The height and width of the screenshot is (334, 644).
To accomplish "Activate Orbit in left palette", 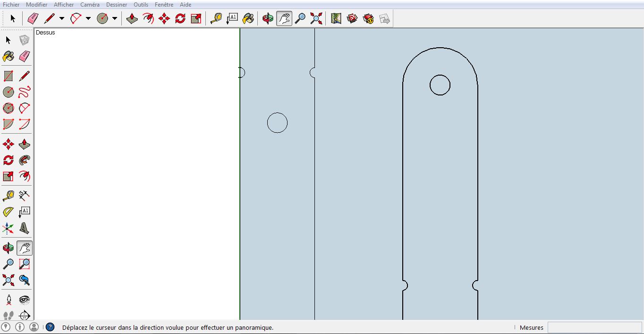I will 8,248.
